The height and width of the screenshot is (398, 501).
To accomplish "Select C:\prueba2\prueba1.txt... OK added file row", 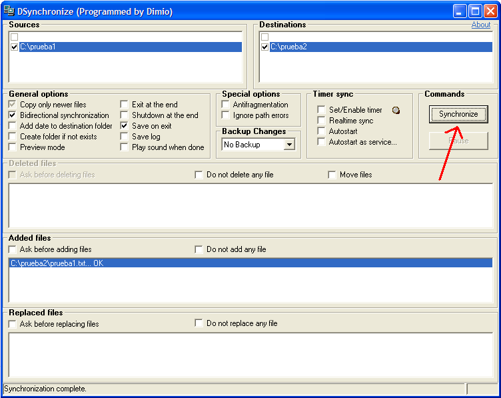I will (x=250, y=263).
